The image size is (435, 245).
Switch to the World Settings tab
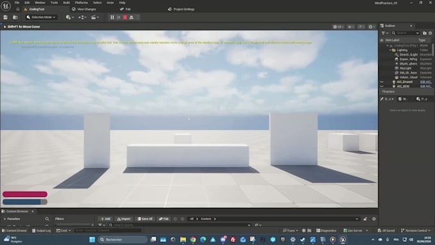point(403,99)
